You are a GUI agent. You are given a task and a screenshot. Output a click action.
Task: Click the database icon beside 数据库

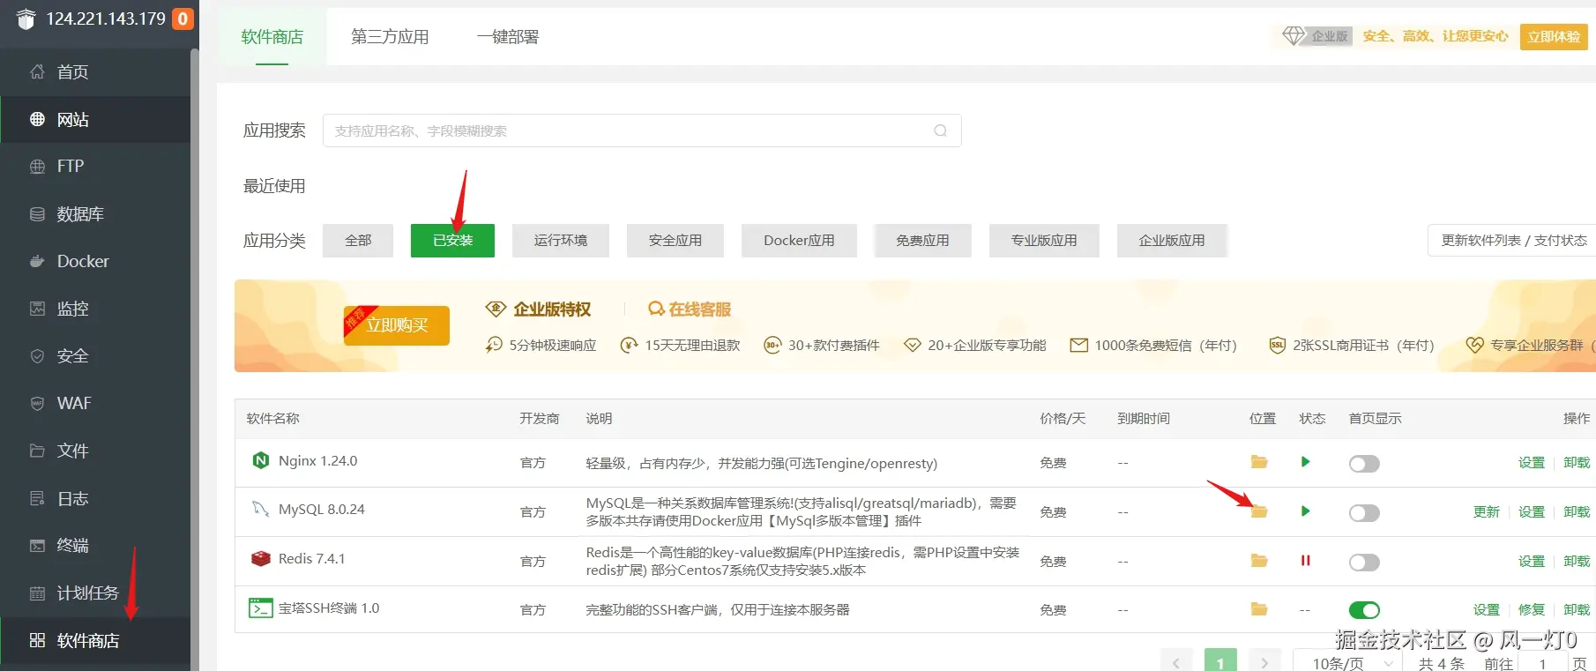(37, 213)
